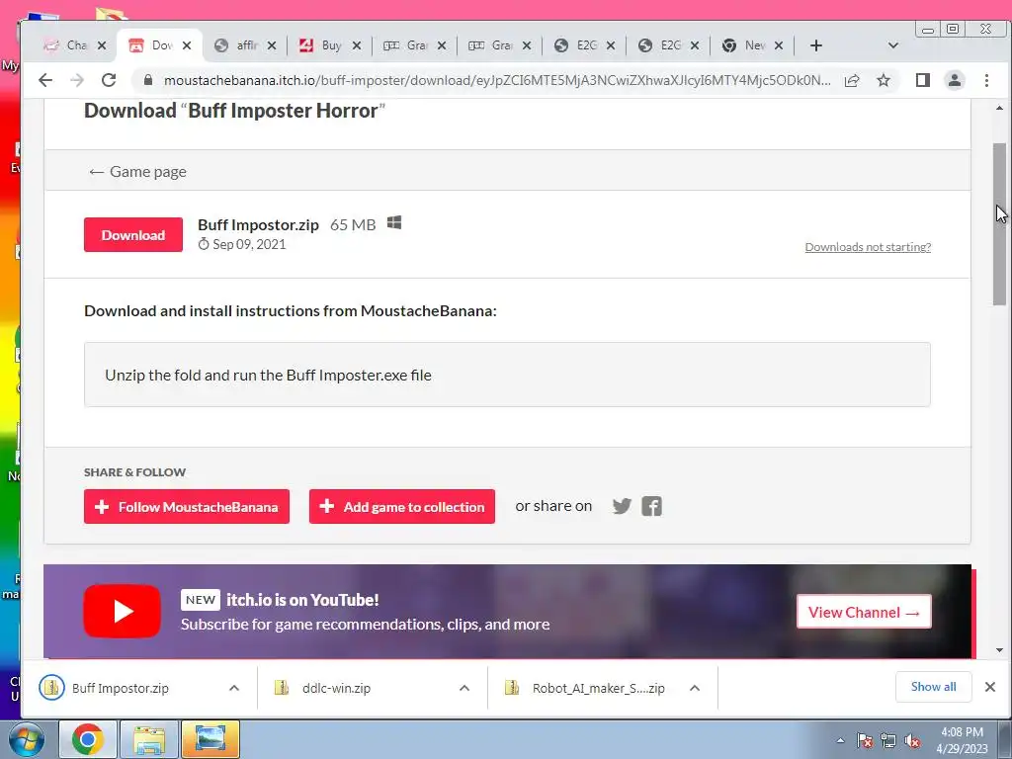The height and width of the screenshot is (759, 1012).
Task: Click the page vertical scrollbar thumb
Action: [1000, 226]
